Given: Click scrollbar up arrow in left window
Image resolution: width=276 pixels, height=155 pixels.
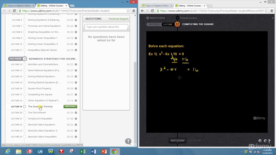Looking at the screenshot, I should tap(135, 15).
